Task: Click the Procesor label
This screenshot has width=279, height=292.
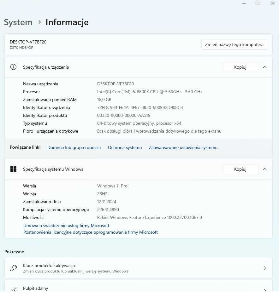Action: pyautogui.click(x=32, y=92)
